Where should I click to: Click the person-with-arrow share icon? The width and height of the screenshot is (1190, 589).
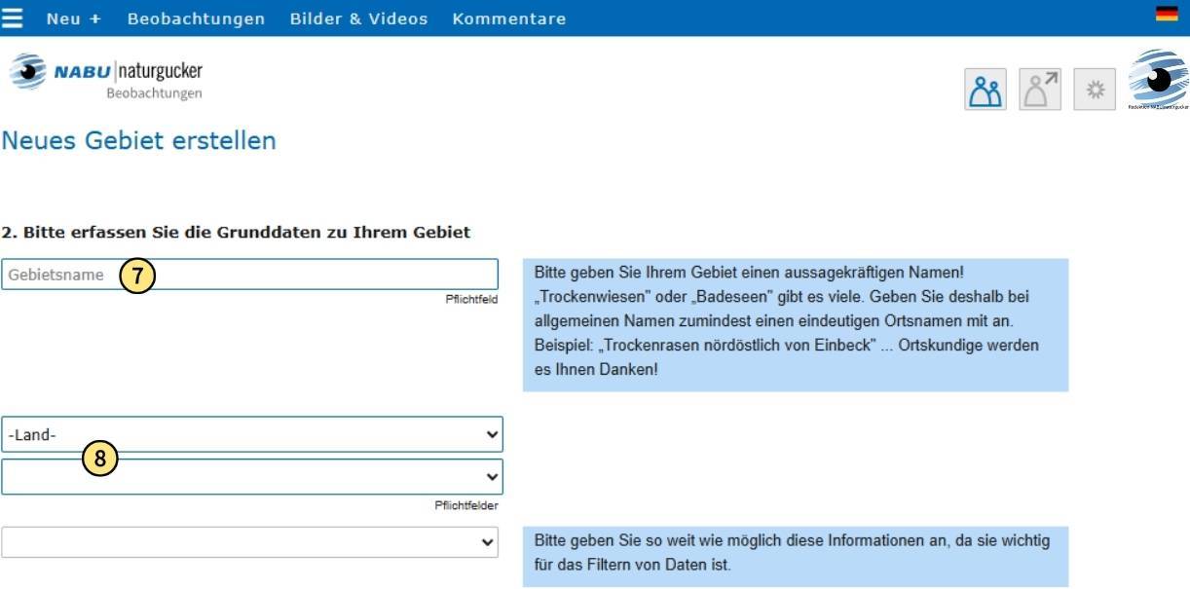(1040, 90)
